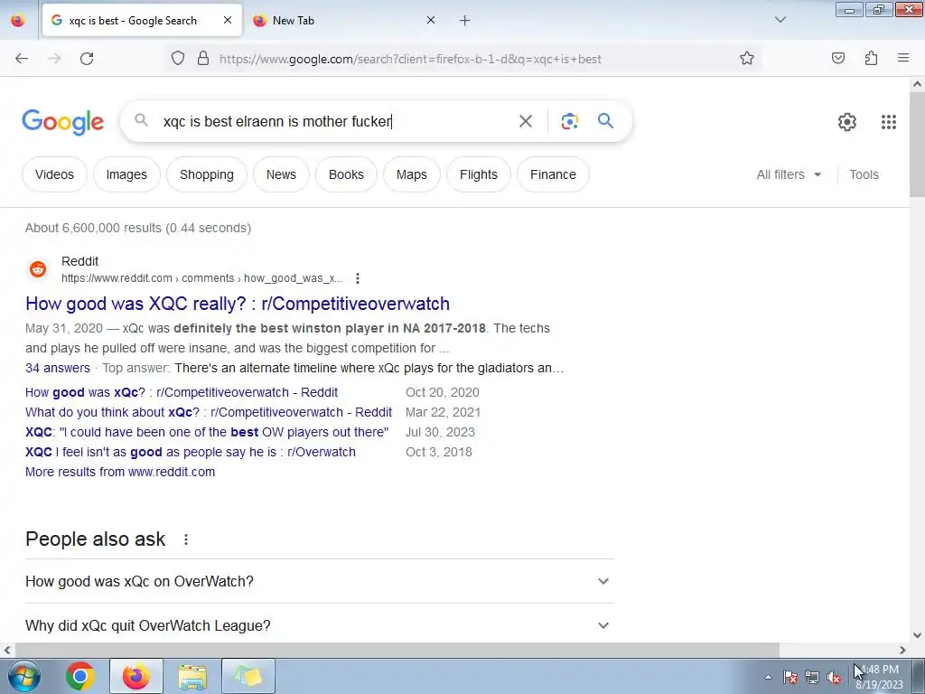
Task: Open a new tab with the plus icon
Action: [x=465, y=21]
